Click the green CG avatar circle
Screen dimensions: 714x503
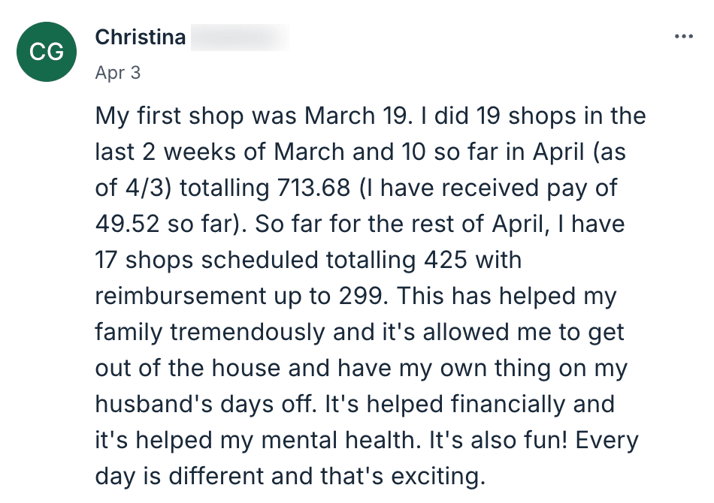click(x=47, y=51)
